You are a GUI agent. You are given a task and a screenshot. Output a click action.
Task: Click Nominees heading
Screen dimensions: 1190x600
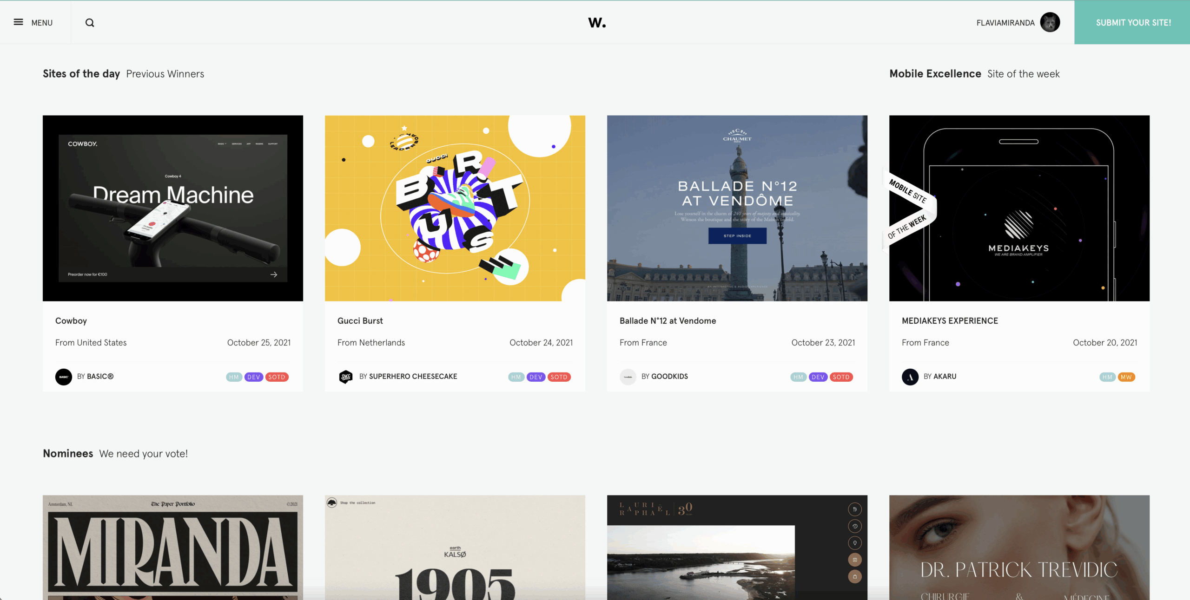click(68, 454)
